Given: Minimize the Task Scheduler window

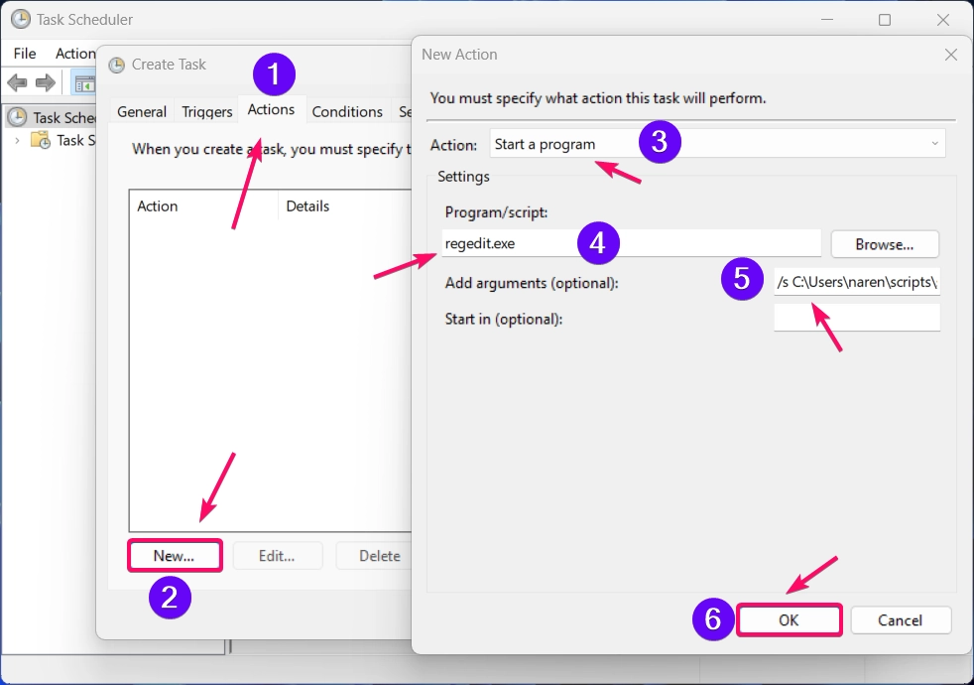Looking at the screenshot, I should coord(827,20).
